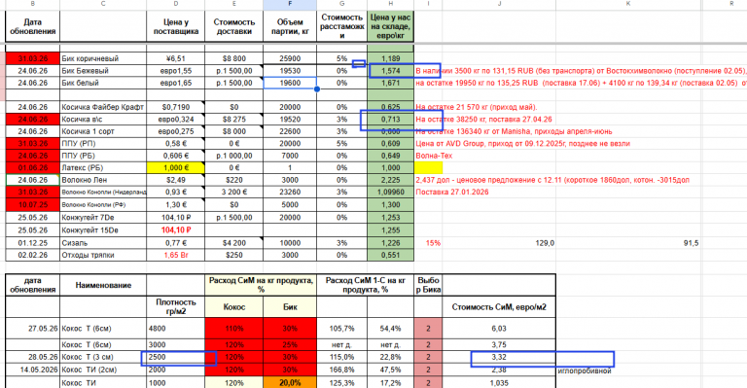Click the 'Цена у поставщика' header cell

pos(176,26)
